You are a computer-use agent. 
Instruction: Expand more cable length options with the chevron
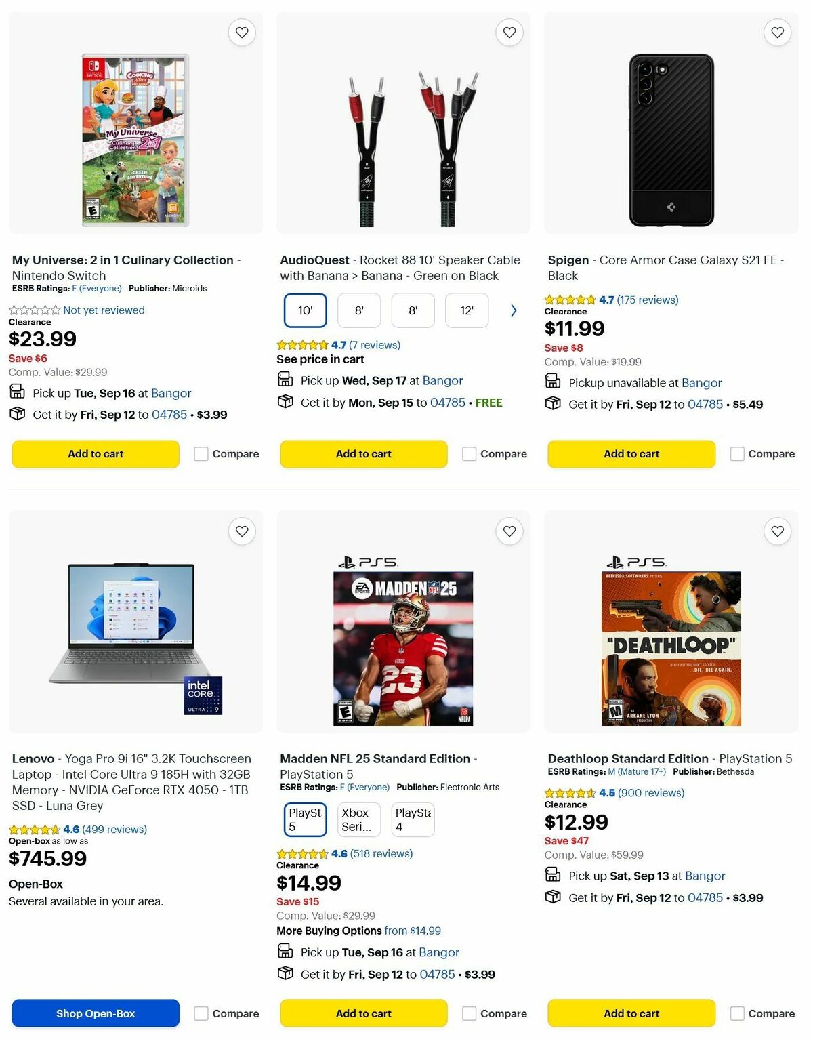(x=513, y=310)
